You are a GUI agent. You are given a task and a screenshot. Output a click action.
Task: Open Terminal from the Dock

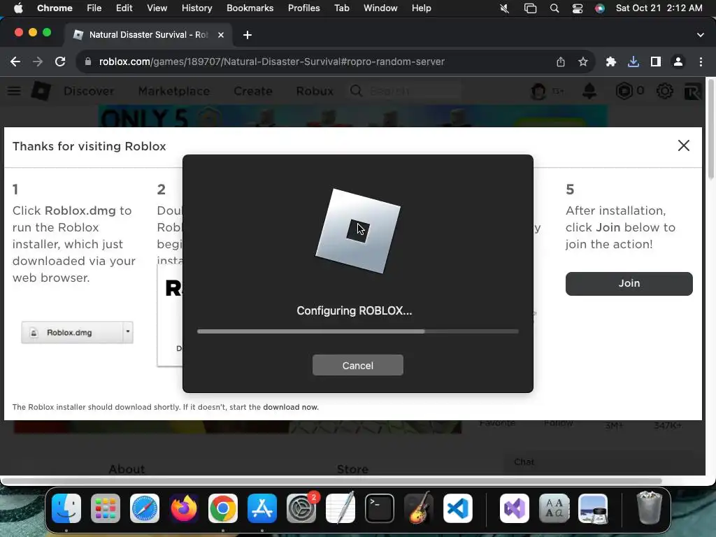(380, 508)
